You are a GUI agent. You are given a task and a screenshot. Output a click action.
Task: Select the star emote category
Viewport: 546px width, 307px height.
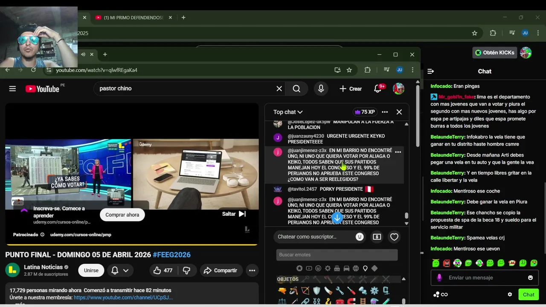[299, 268]
